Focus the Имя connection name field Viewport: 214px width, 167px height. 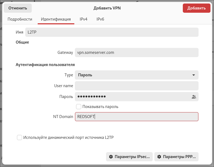click(x=112, y=32)
